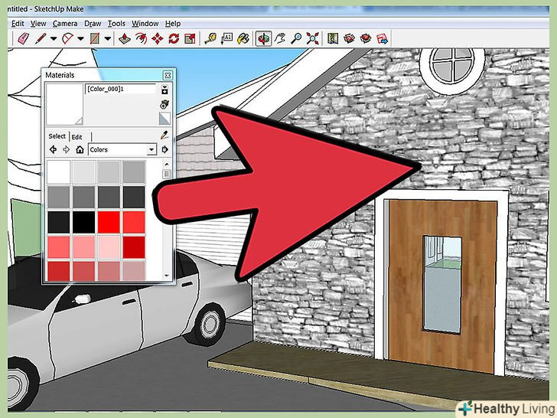This screenshot has width=557, height=418.
Task: Select the Offset tool
Action: 141,38
